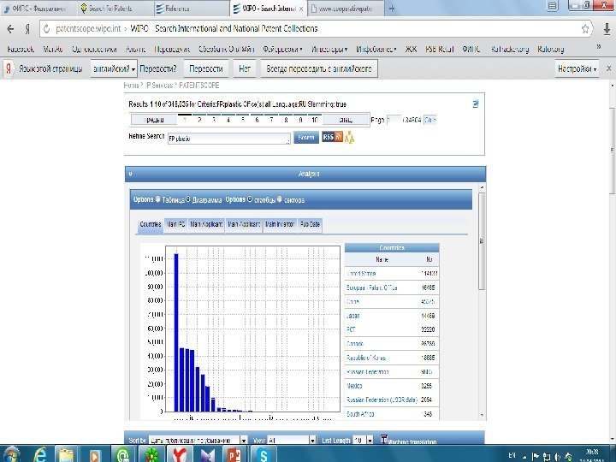Open the yellow tree diagram icon beside RSS

click(349, 137)
